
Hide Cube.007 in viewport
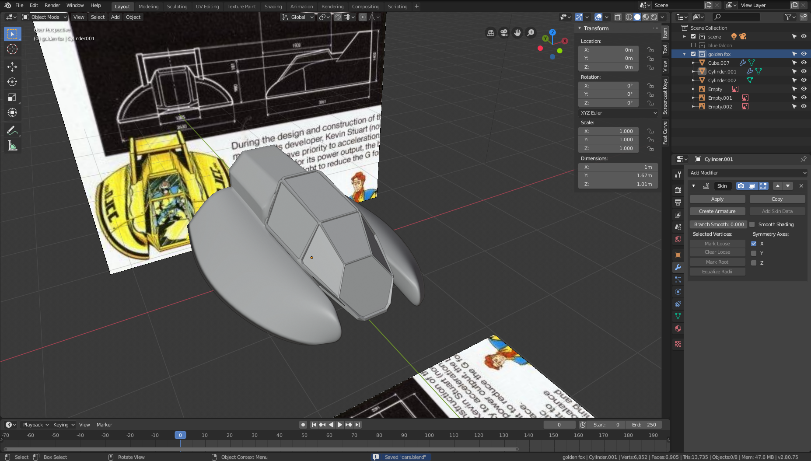[x=804, y=63]
